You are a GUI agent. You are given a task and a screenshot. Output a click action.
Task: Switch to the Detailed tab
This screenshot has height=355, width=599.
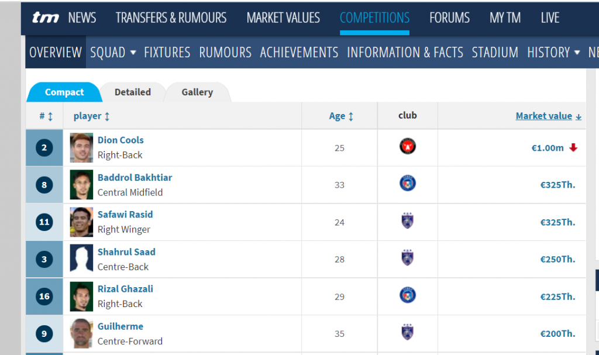coord(133,92)
